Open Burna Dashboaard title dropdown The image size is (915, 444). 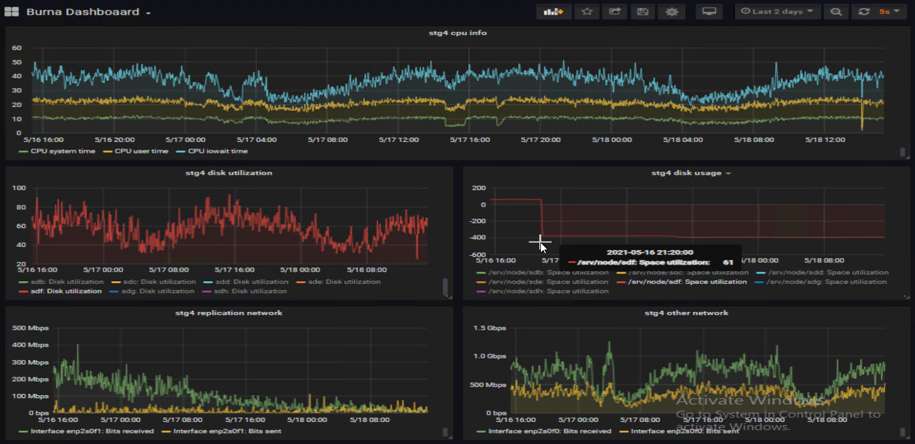pos(88,12)
